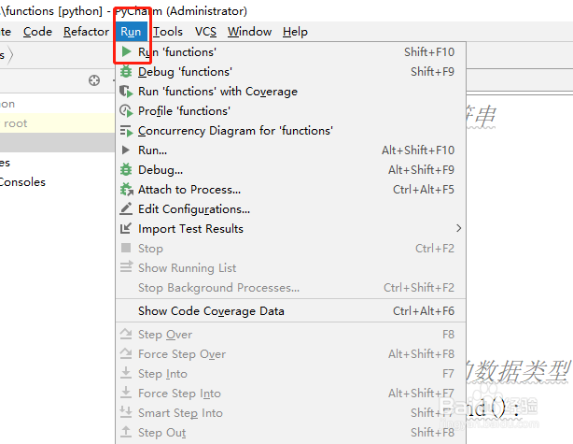Screen dimensions: 573x444
Task: Click the Profile 'functions' icon
Action: (x=126, y=111)
